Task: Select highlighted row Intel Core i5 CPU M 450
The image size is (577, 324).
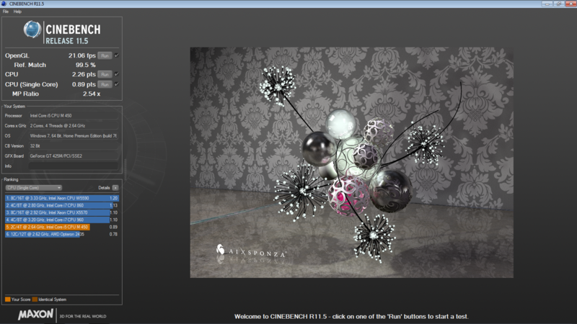Action: click(x=62, y=227)
